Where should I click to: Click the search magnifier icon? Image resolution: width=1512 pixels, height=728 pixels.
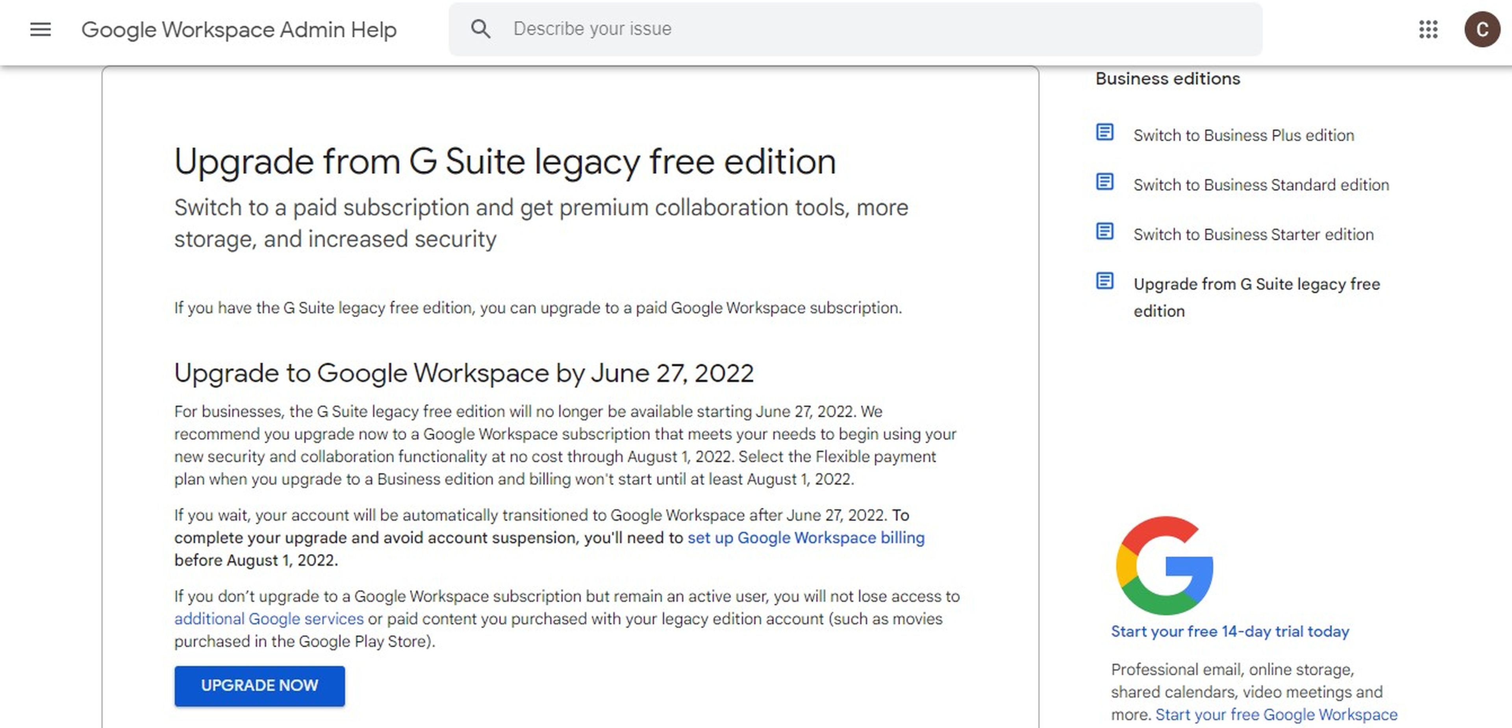(x=480, y=29)
